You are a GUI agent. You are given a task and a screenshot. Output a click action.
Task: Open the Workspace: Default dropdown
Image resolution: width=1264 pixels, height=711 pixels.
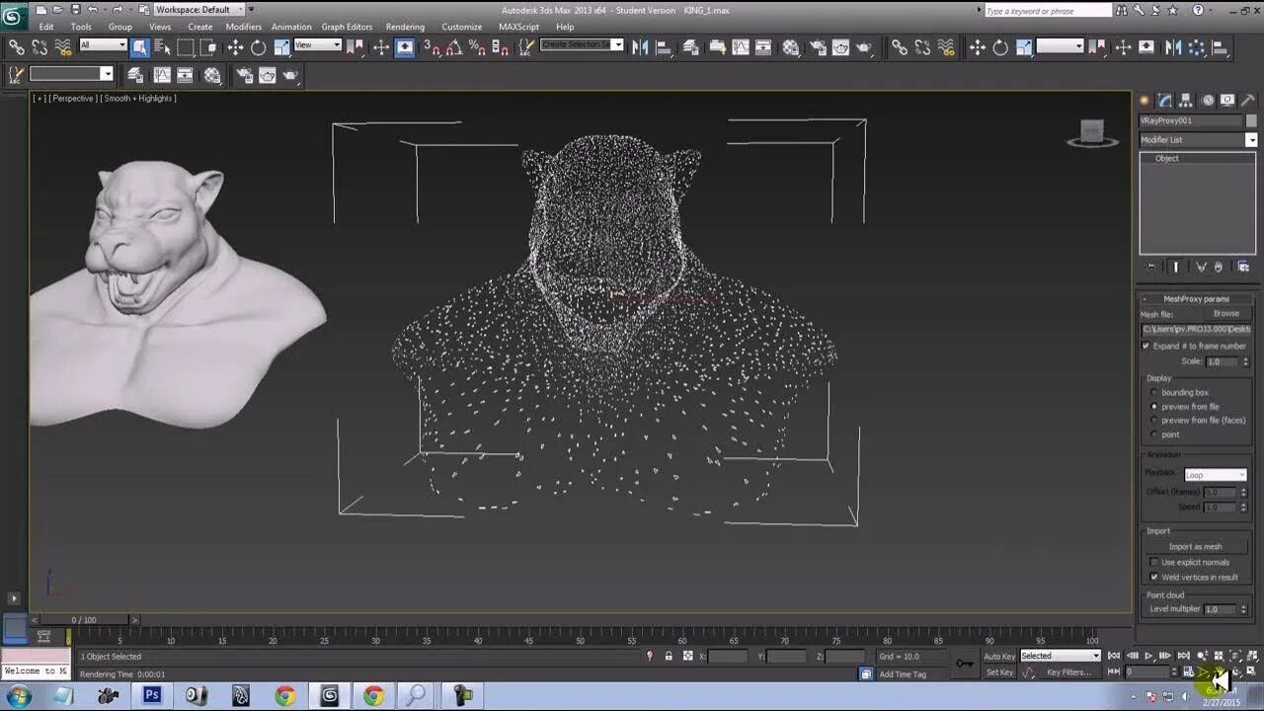(197, 9)
